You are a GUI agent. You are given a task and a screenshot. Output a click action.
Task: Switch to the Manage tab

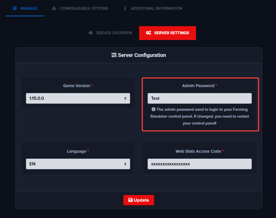coord(29,8)
